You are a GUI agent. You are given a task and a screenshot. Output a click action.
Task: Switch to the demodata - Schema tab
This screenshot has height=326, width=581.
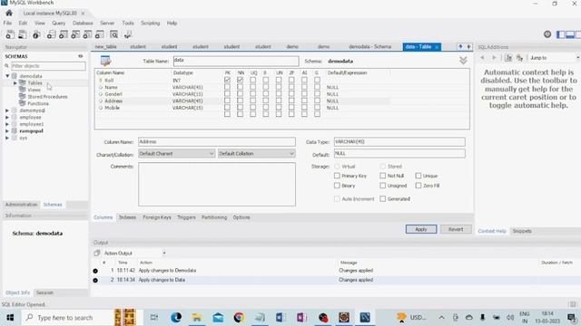(369, 46)
